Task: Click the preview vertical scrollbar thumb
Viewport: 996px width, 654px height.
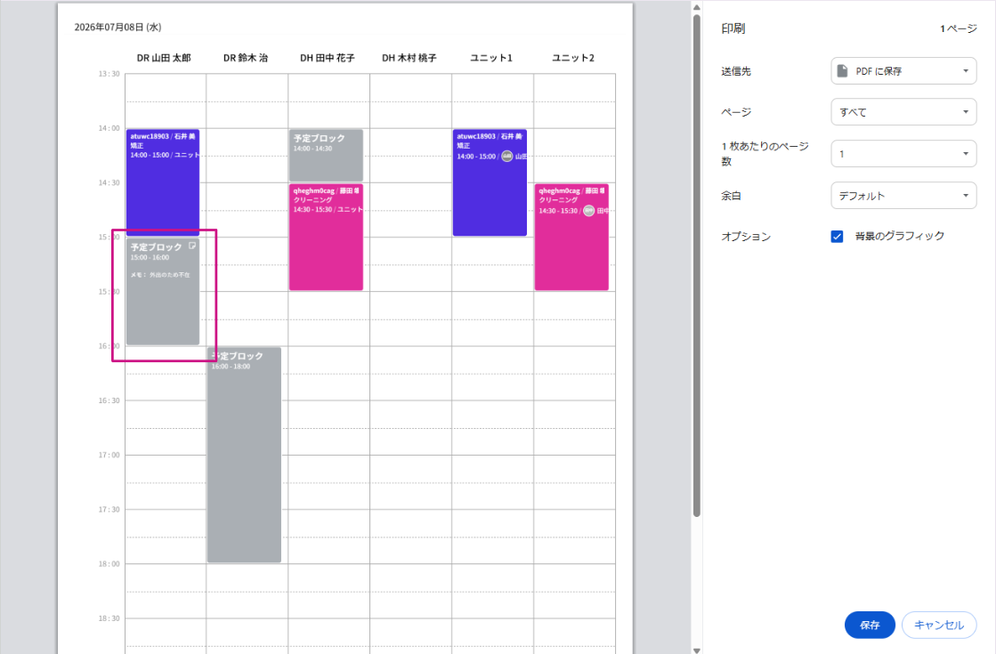Action: coord(697,265)
